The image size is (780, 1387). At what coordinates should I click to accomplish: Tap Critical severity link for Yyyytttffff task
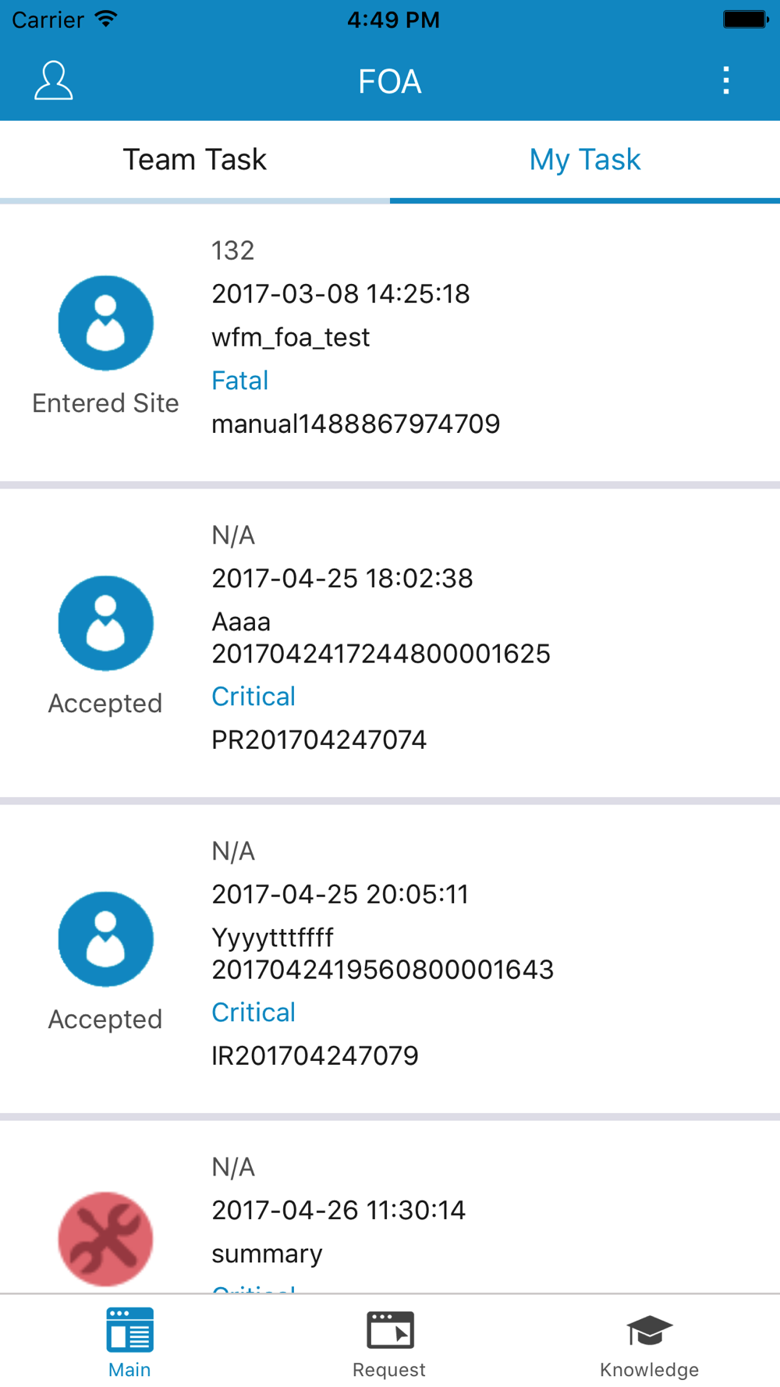[253, 1013]
